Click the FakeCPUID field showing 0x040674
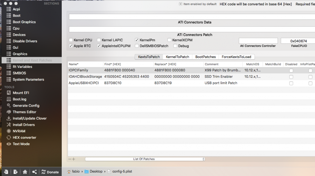Screen dimensions: 315x176 [298, 41]
